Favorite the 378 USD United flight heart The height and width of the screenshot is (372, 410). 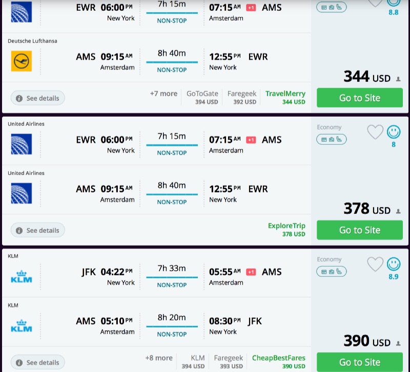tap(375, 133)
